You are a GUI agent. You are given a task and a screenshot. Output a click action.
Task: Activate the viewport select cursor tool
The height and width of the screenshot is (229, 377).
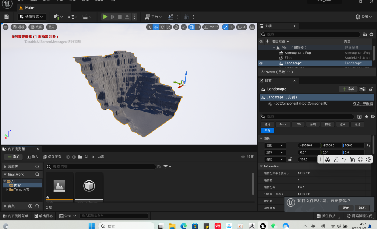pyautogui.click(x=149, y=27)
